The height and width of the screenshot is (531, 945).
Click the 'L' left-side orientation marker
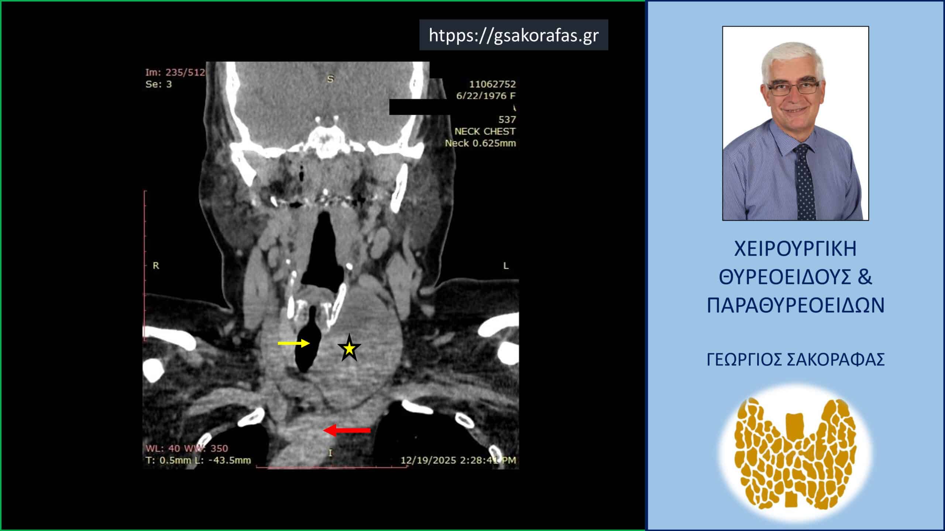506,266
